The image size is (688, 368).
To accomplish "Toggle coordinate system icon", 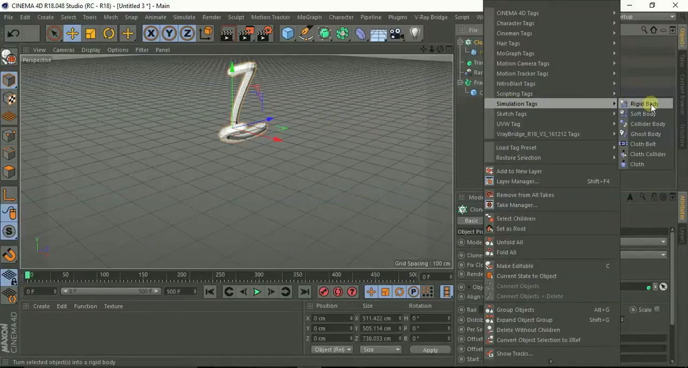I will pyautogui.click(x=206, y=34).
